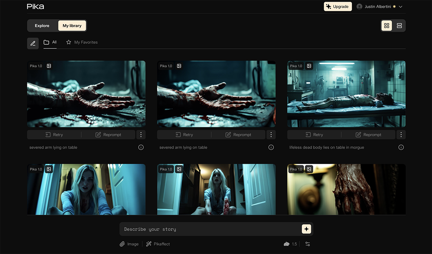
Task: Click Pika 1.0 badge on morgue card
Action: click(x=296, y=66)
